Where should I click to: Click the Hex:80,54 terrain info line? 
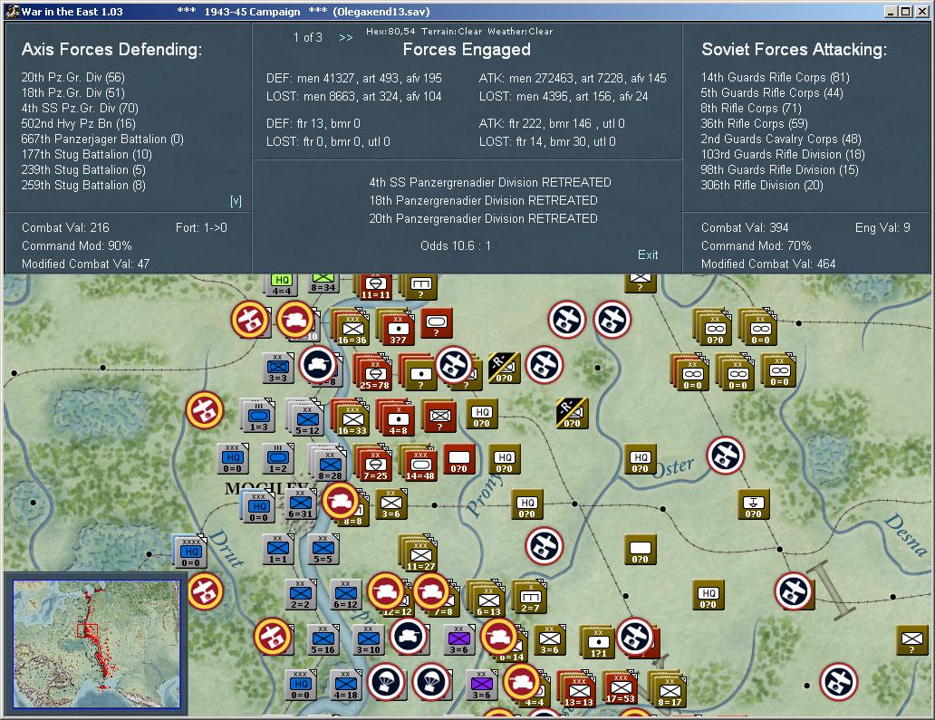pos(459,32)
